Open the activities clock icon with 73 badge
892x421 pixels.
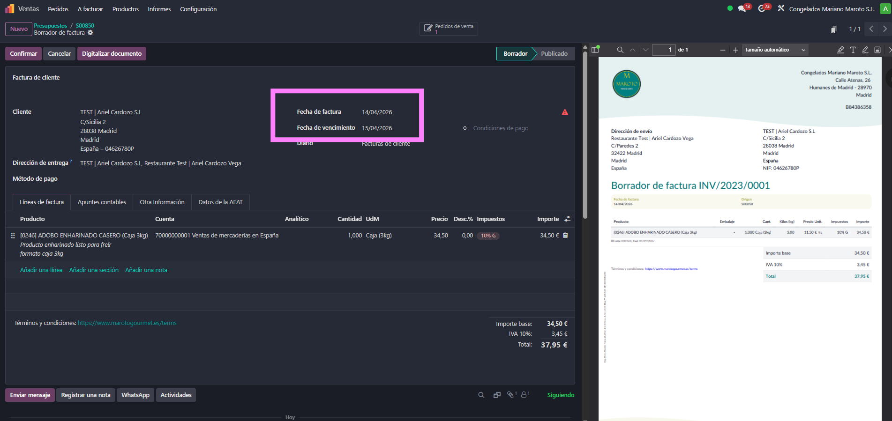[x=762, y=9]
